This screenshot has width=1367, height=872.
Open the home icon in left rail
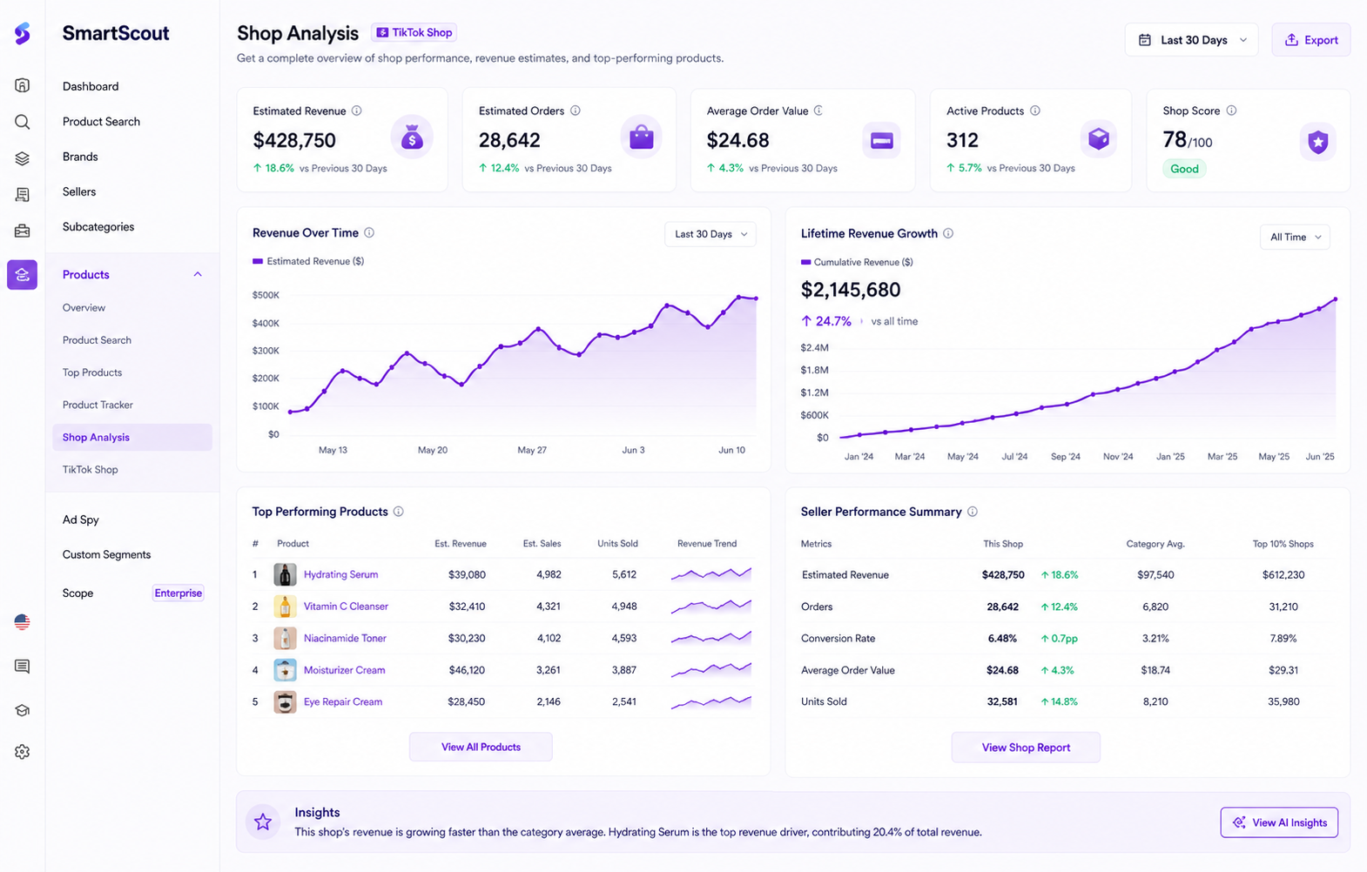[23, 85]
